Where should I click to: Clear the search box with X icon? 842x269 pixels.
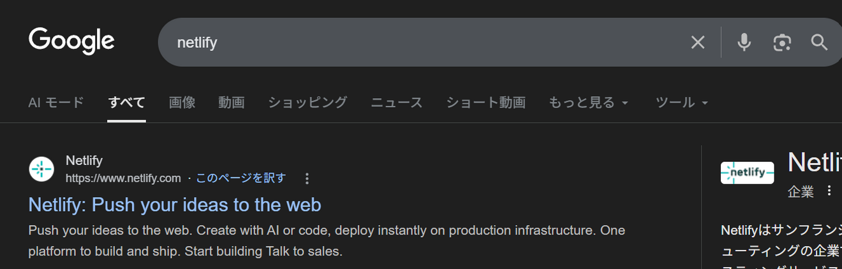pyautogui.click(x=698, y=43)
